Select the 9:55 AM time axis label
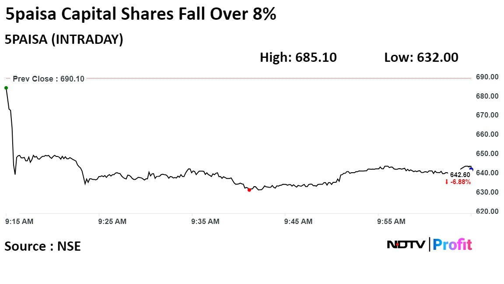The image size is (504, 284). coord(392,222)
